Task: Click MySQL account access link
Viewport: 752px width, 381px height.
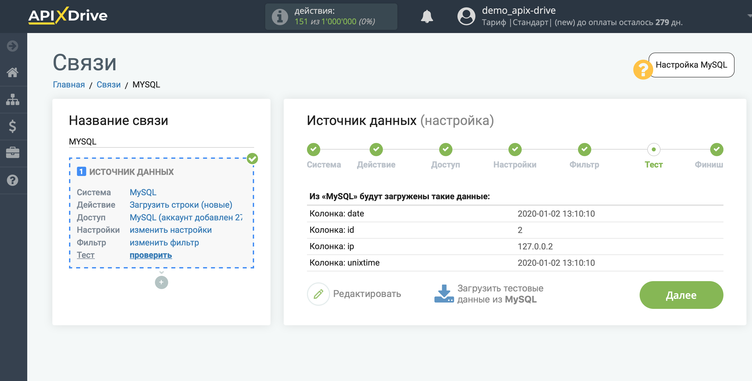Action: (186, 217)
